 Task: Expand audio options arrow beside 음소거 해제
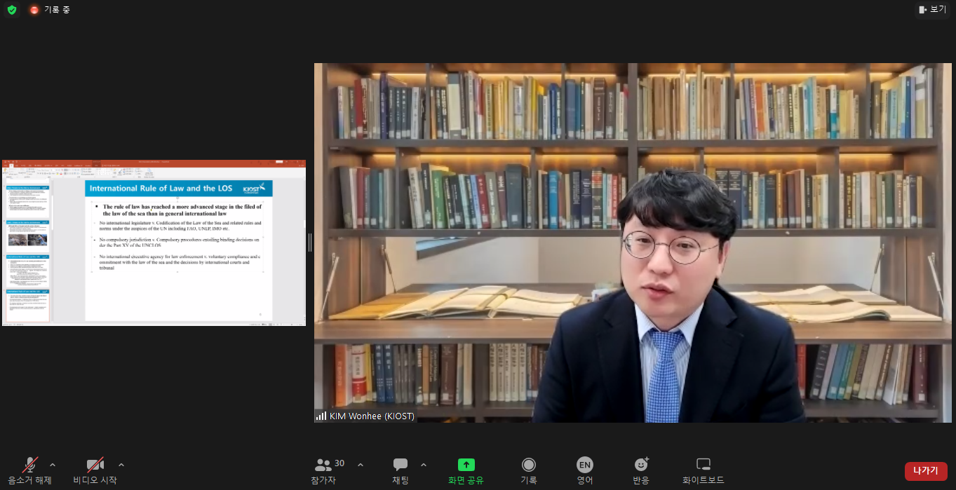[x=53, y=465]
